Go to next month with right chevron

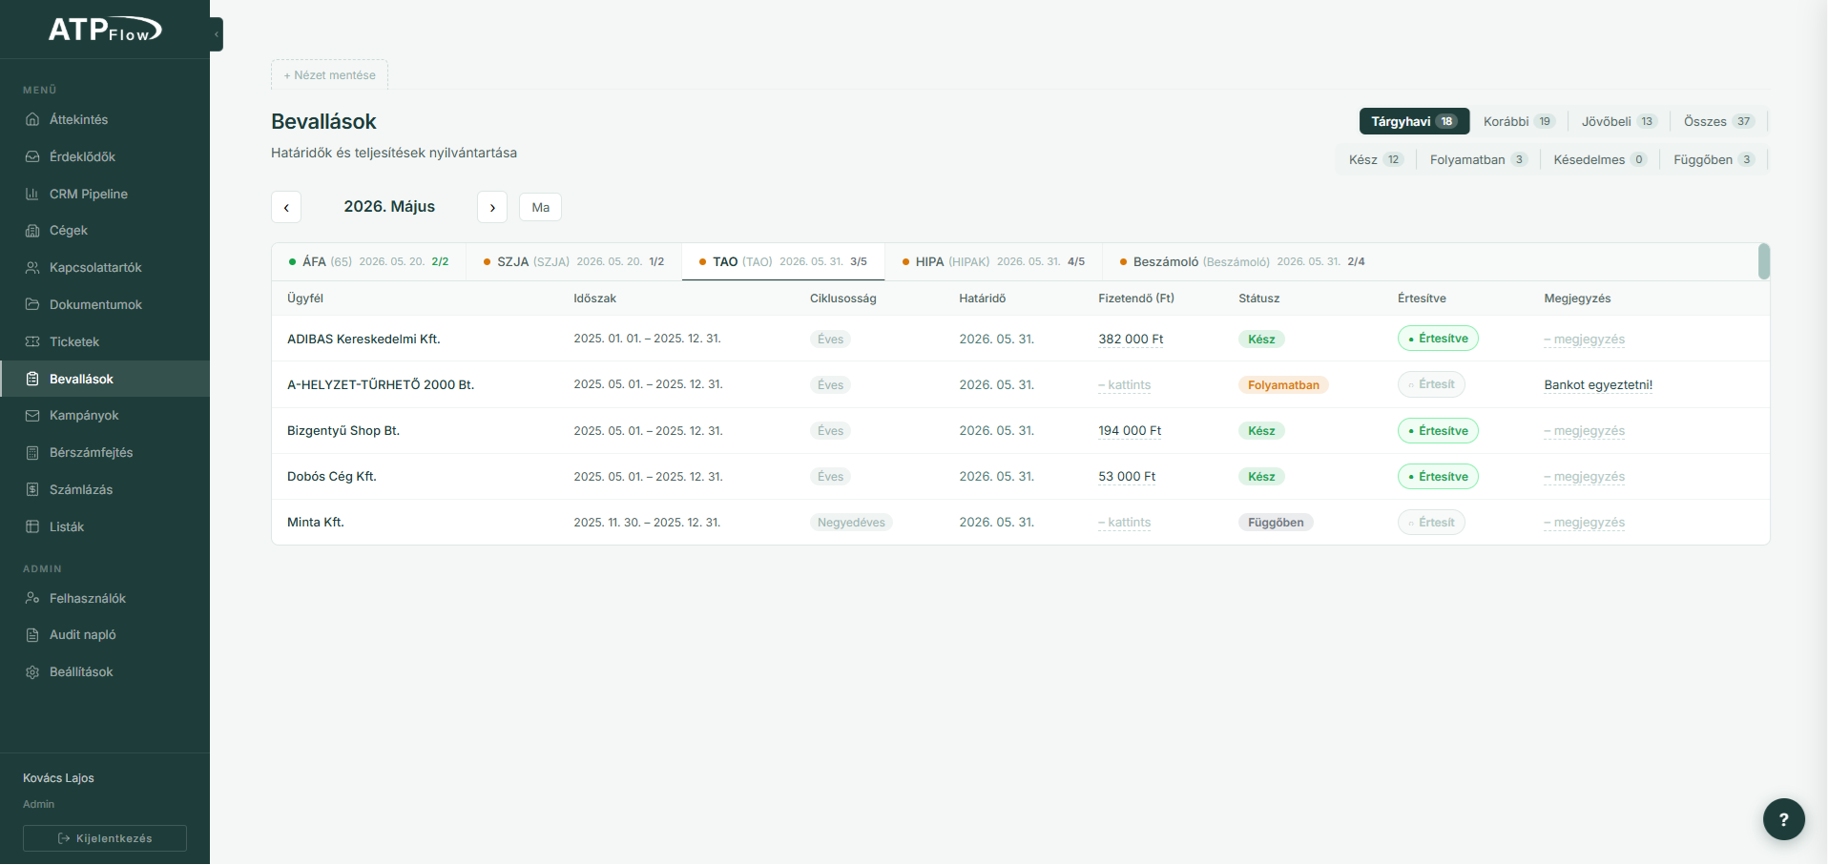492,207
